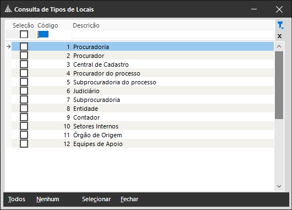Click the scrollbar up arrow

click(x=279, y=46)
